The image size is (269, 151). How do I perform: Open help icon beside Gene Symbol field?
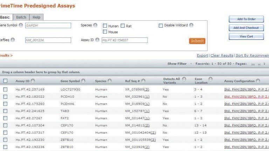click(21, 25)
